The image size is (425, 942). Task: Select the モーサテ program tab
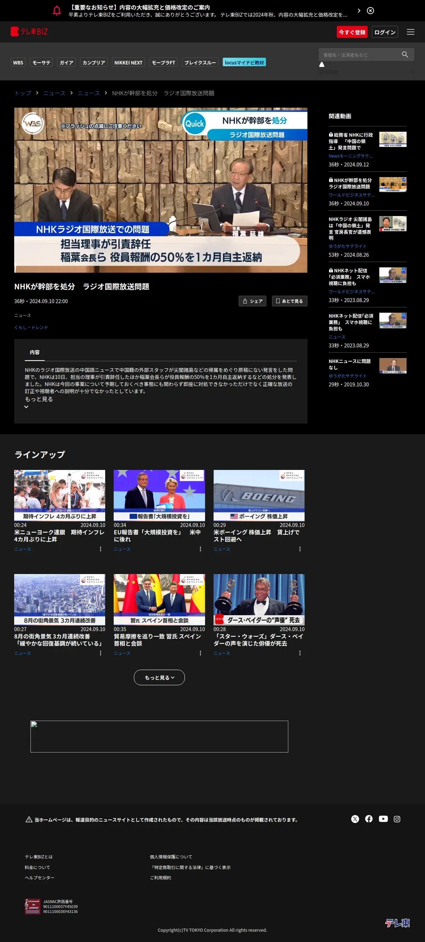(41, 63)
